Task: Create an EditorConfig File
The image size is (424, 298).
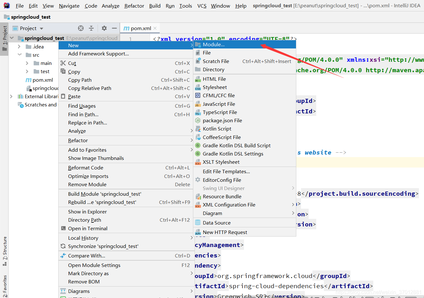Action: tap(245, 180)
